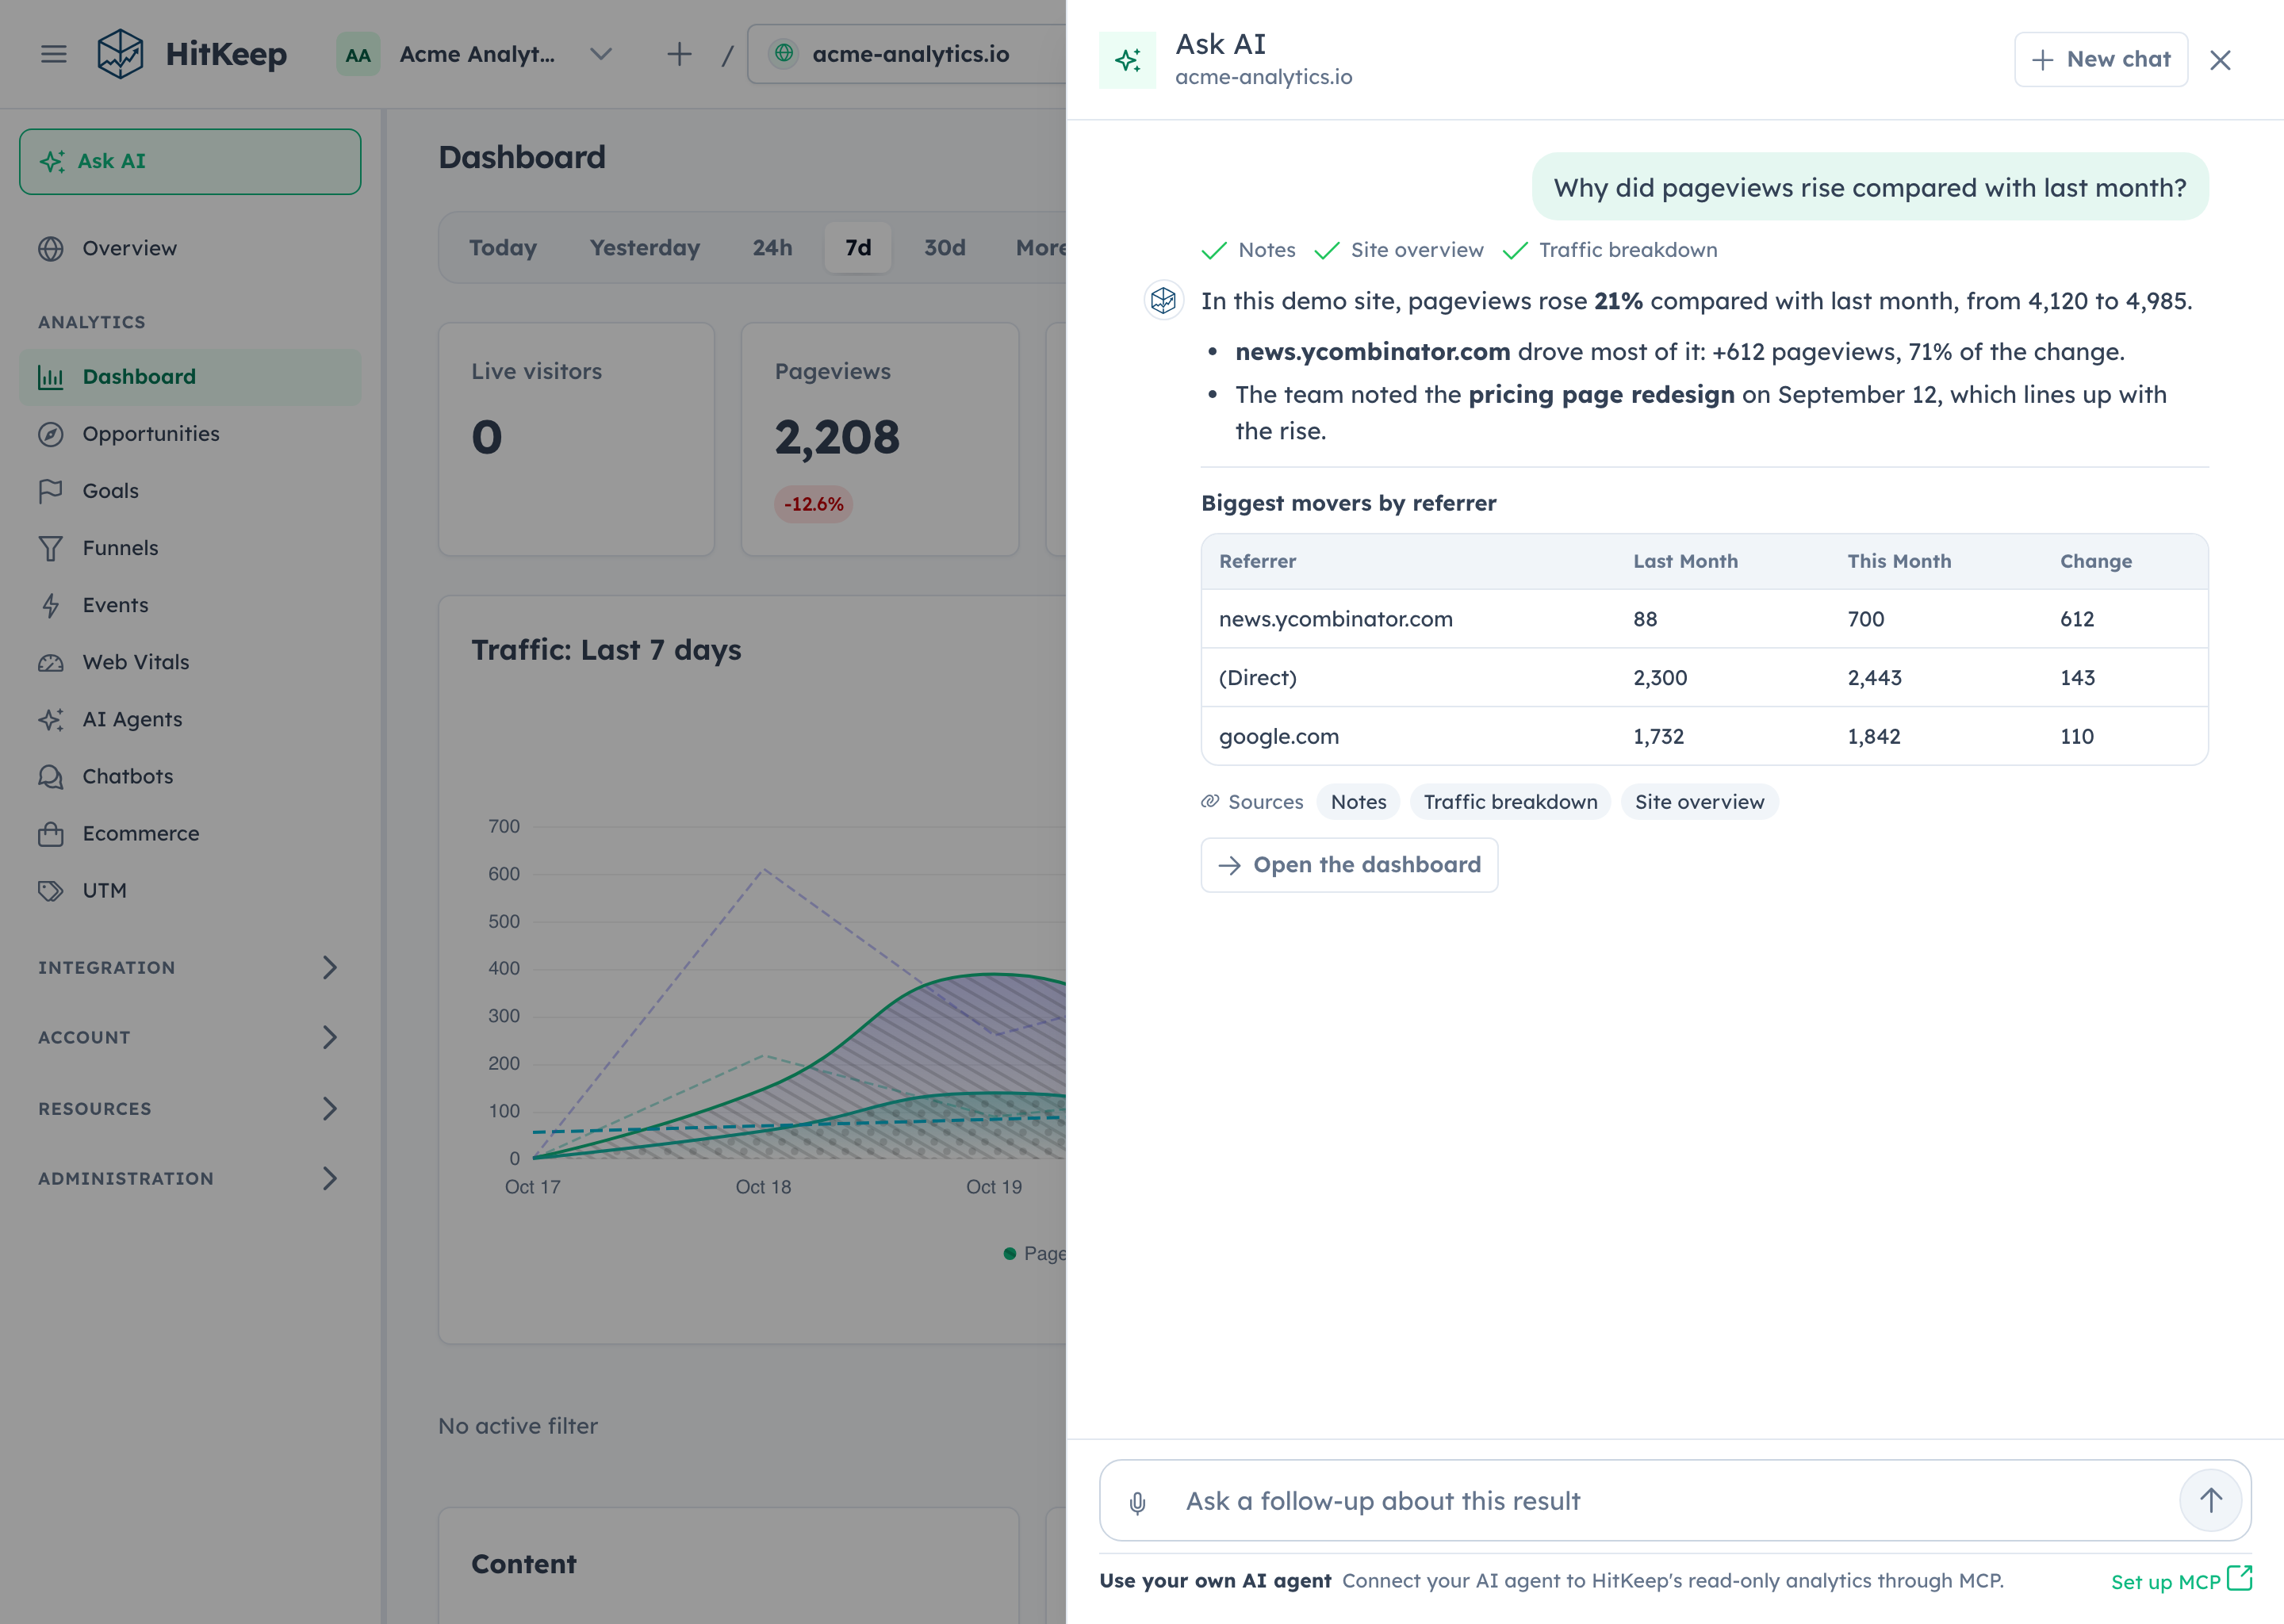Click the Notes source chip
The image size is (2284, 1624).
(x=1358, y=802)
